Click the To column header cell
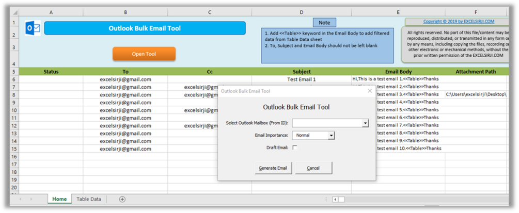Image resolution: width=519 pixels, height=213 pixels. [x=125, y=72]
